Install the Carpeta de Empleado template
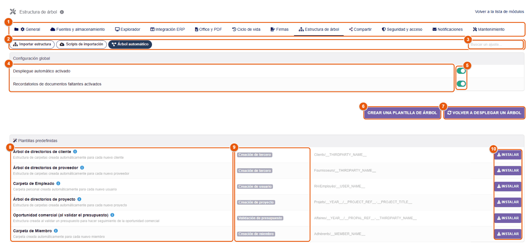The width and height of the screenshot is (532, 248). click(x=508, y=186)
